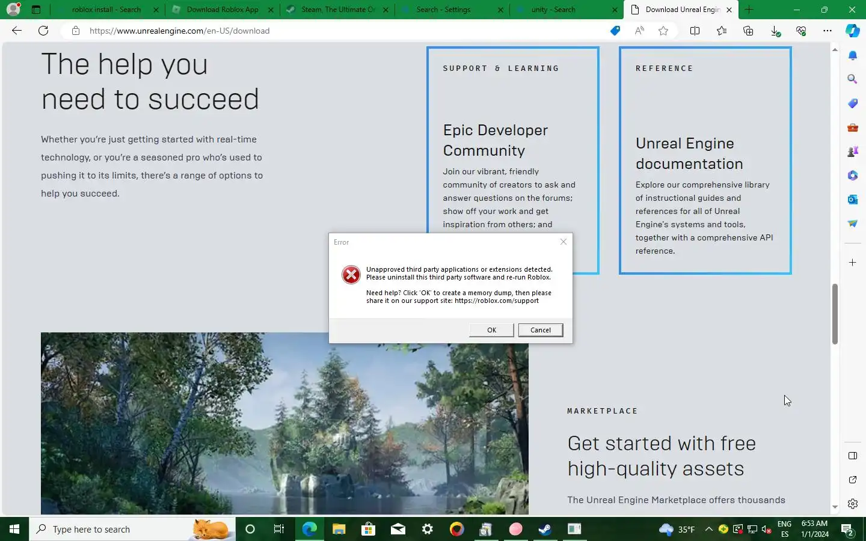
Task: Close the Roblox Error dialog
Action: (564, 242)
